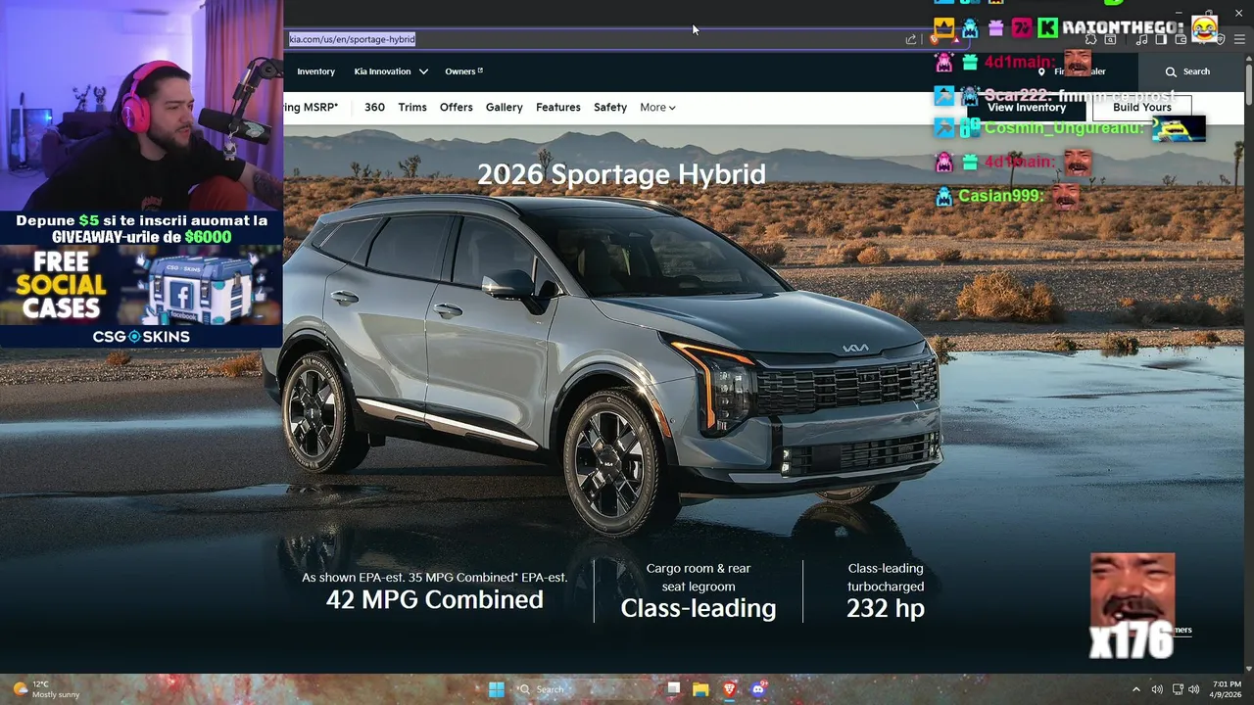Screen dimensions: 1254x705
Task: Show hidden system tray icons
Action: [x=1136, y=689]
